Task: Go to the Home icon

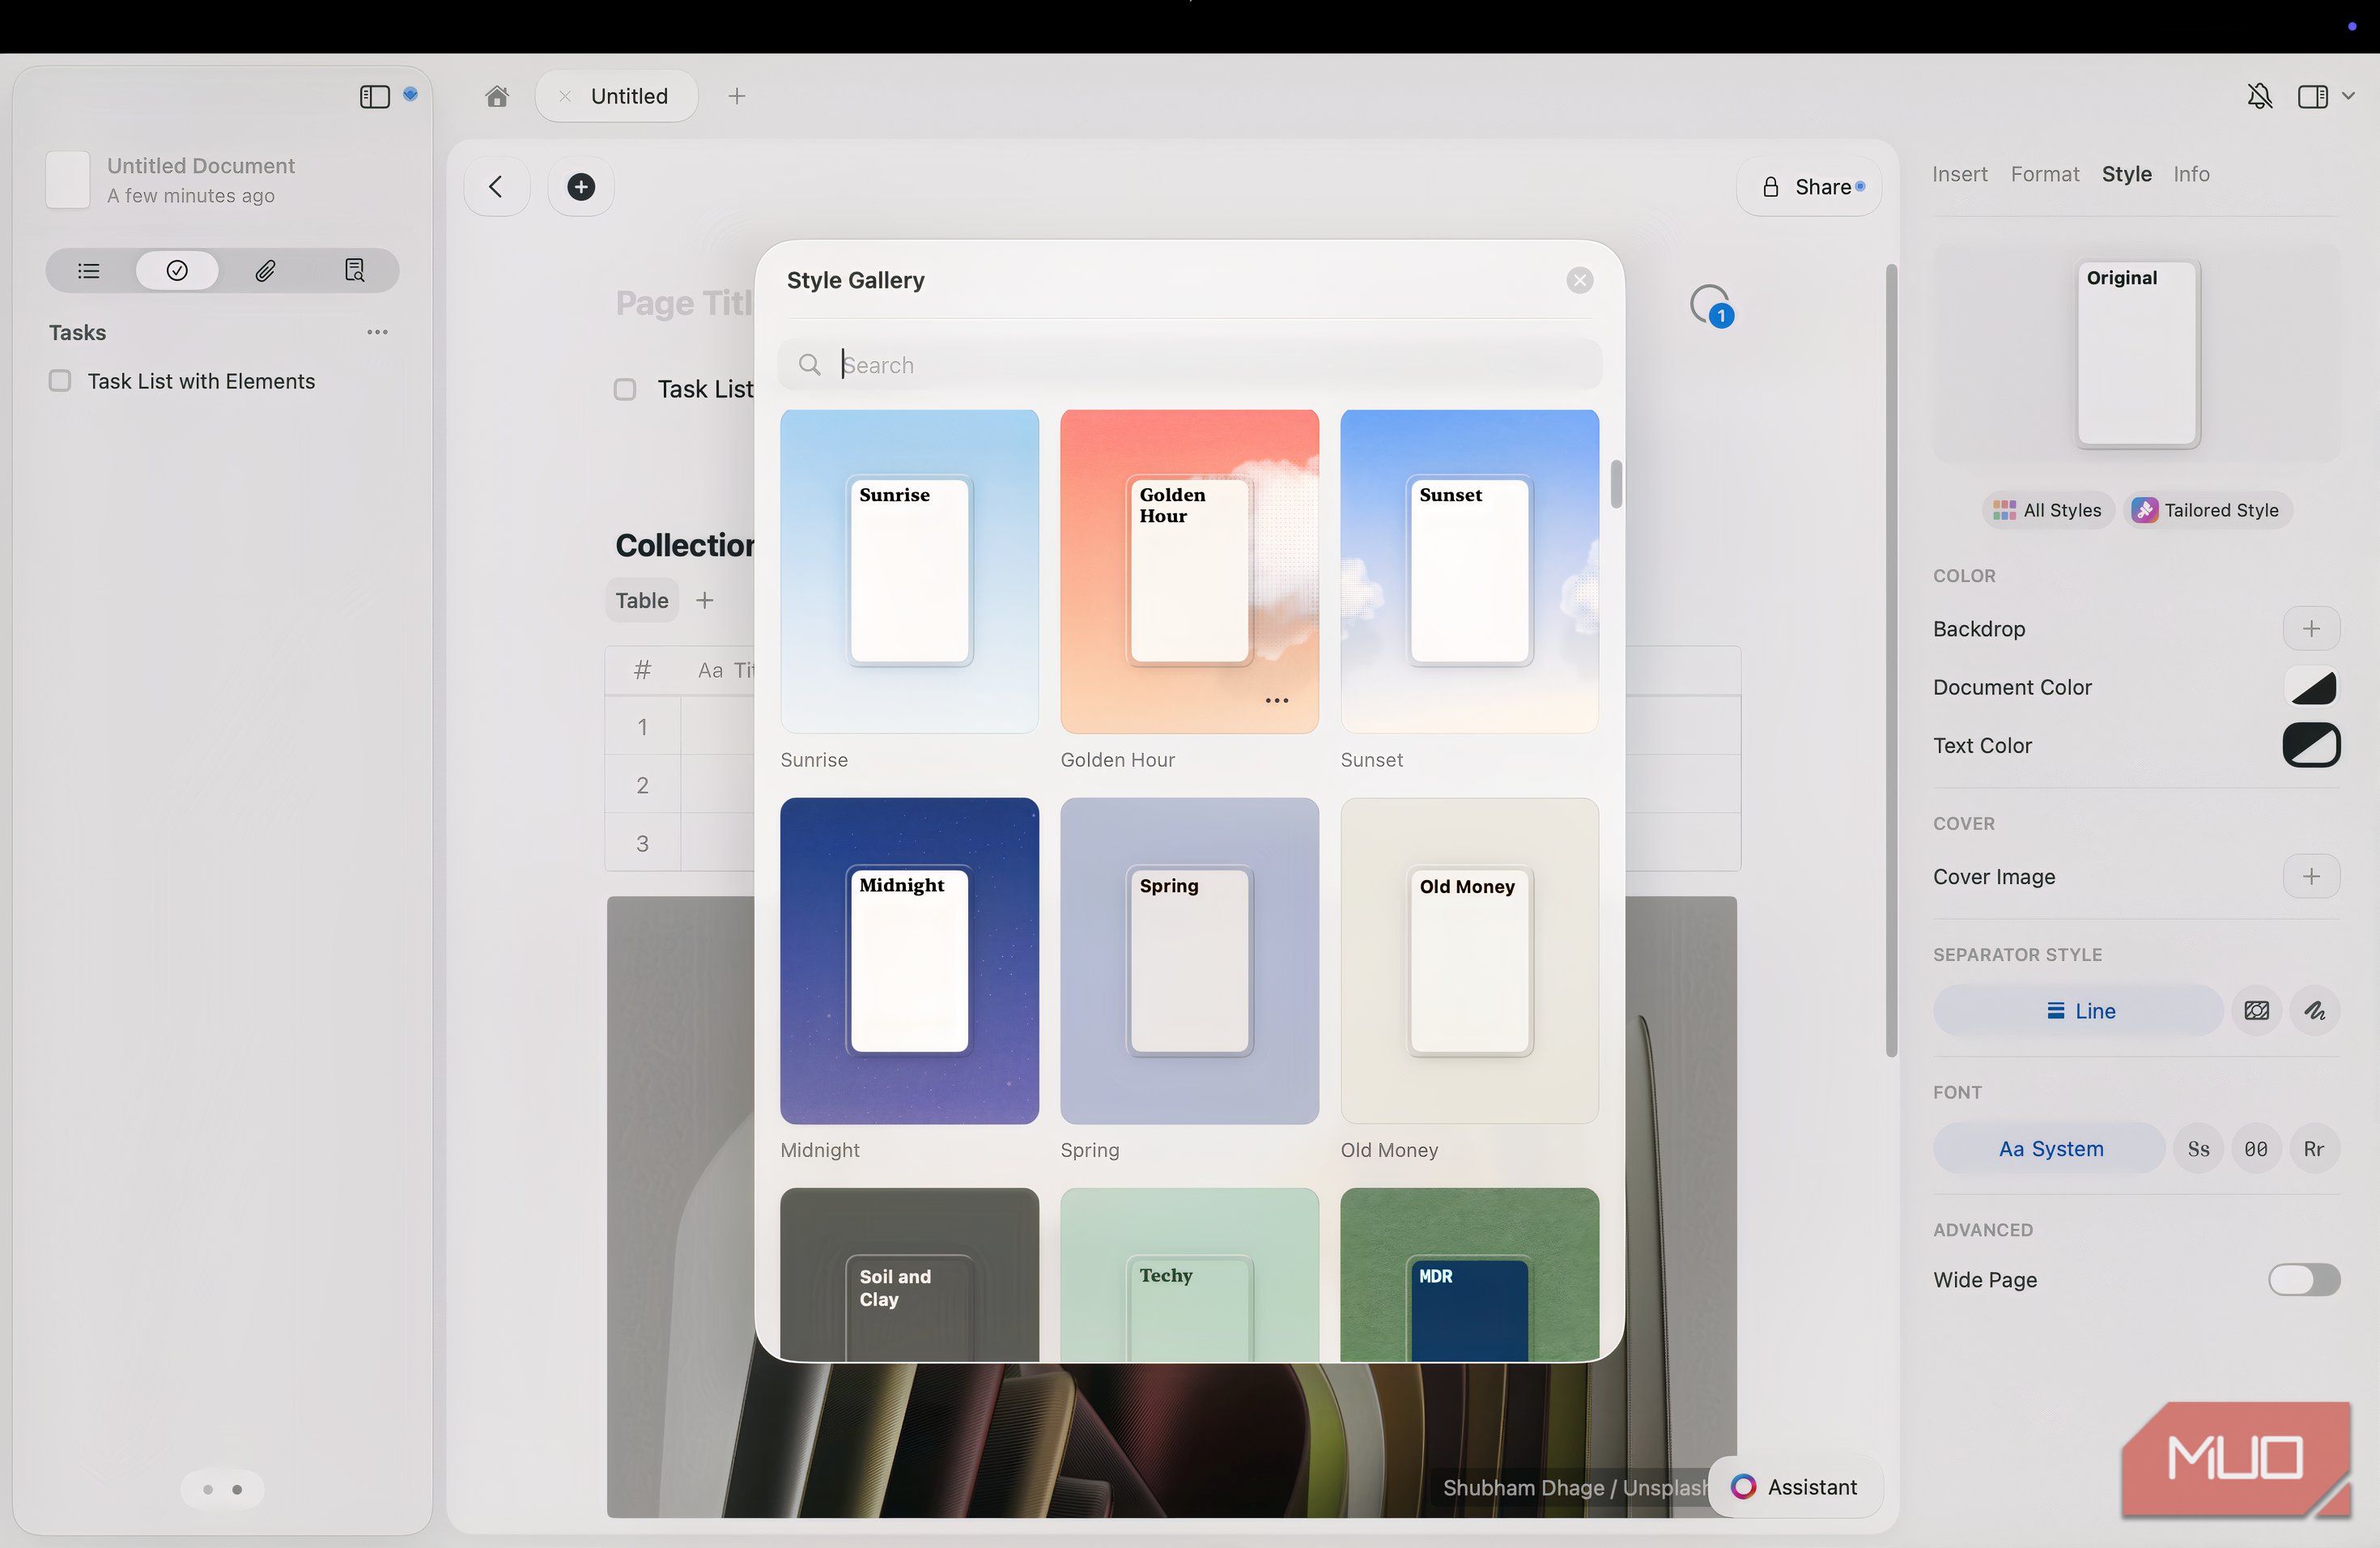Action: (497, 96)
